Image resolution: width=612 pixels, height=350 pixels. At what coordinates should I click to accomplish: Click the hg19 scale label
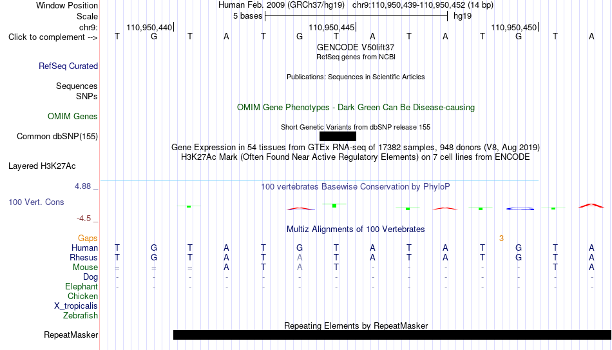(x=463, y=16)
